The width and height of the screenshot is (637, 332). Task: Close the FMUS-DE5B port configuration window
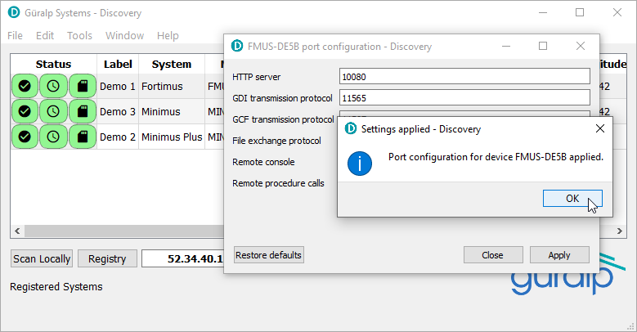[x=581, y=46]
